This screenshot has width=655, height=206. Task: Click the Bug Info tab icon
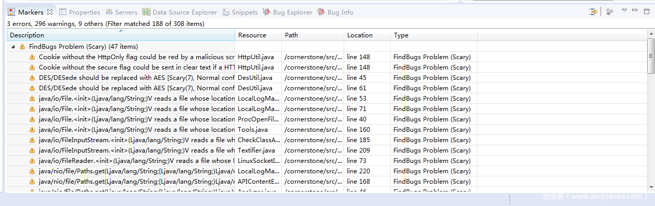click(x=321, y=12)
